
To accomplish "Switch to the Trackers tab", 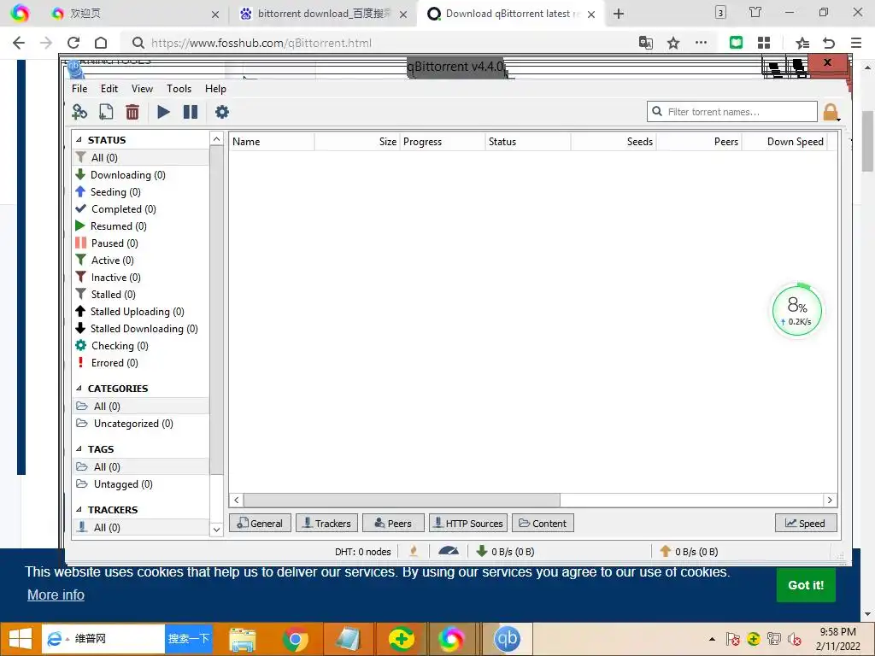I will click(327, 524).
